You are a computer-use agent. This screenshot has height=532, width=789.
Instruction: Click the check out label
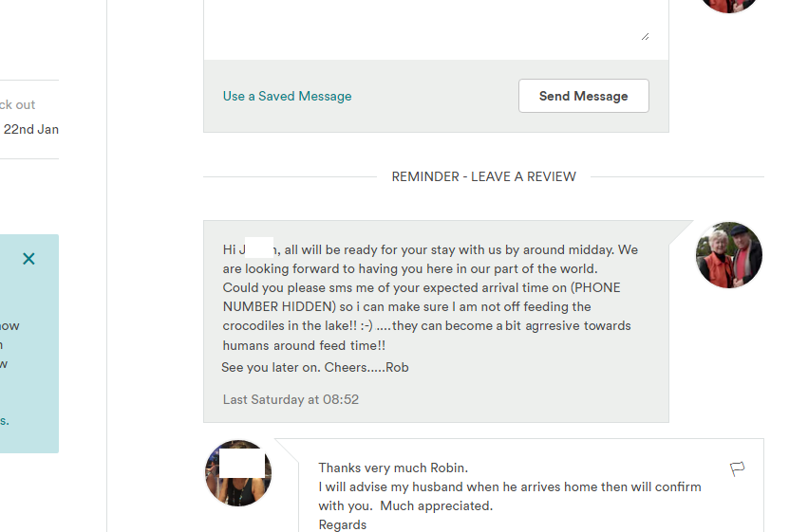pos(18,104)
